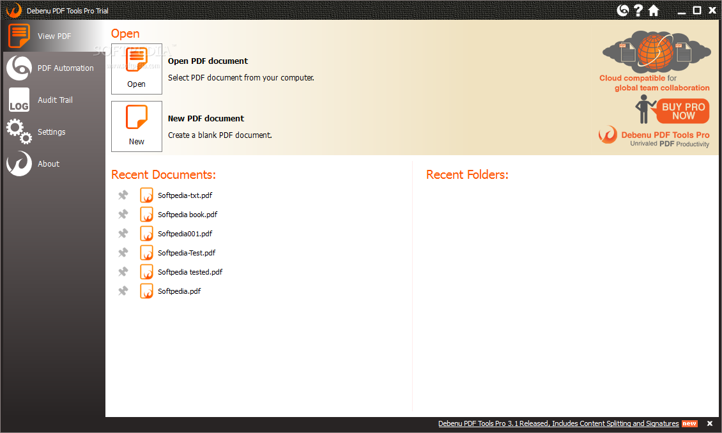Go to Settings in the sidebar

tap(54, 132)
